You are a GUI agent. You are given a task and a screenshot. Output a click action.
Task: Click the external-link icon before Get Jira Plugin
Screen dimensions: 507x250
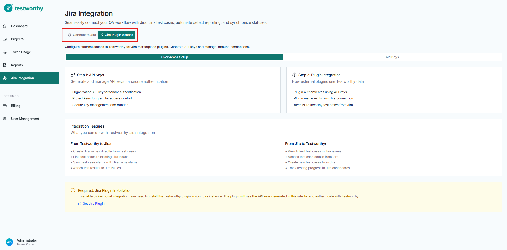point(80,204)
